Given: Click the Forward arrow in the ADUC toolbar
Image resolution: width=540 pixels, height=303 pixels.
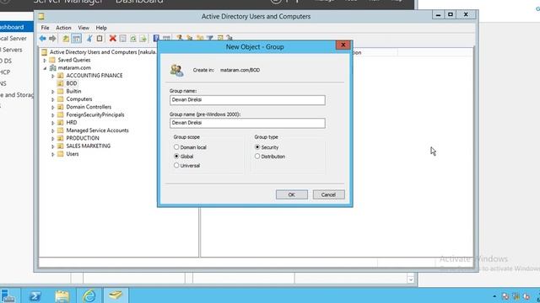Looking at the screenshot, I should pyautogui.click(x=52, y=39).
